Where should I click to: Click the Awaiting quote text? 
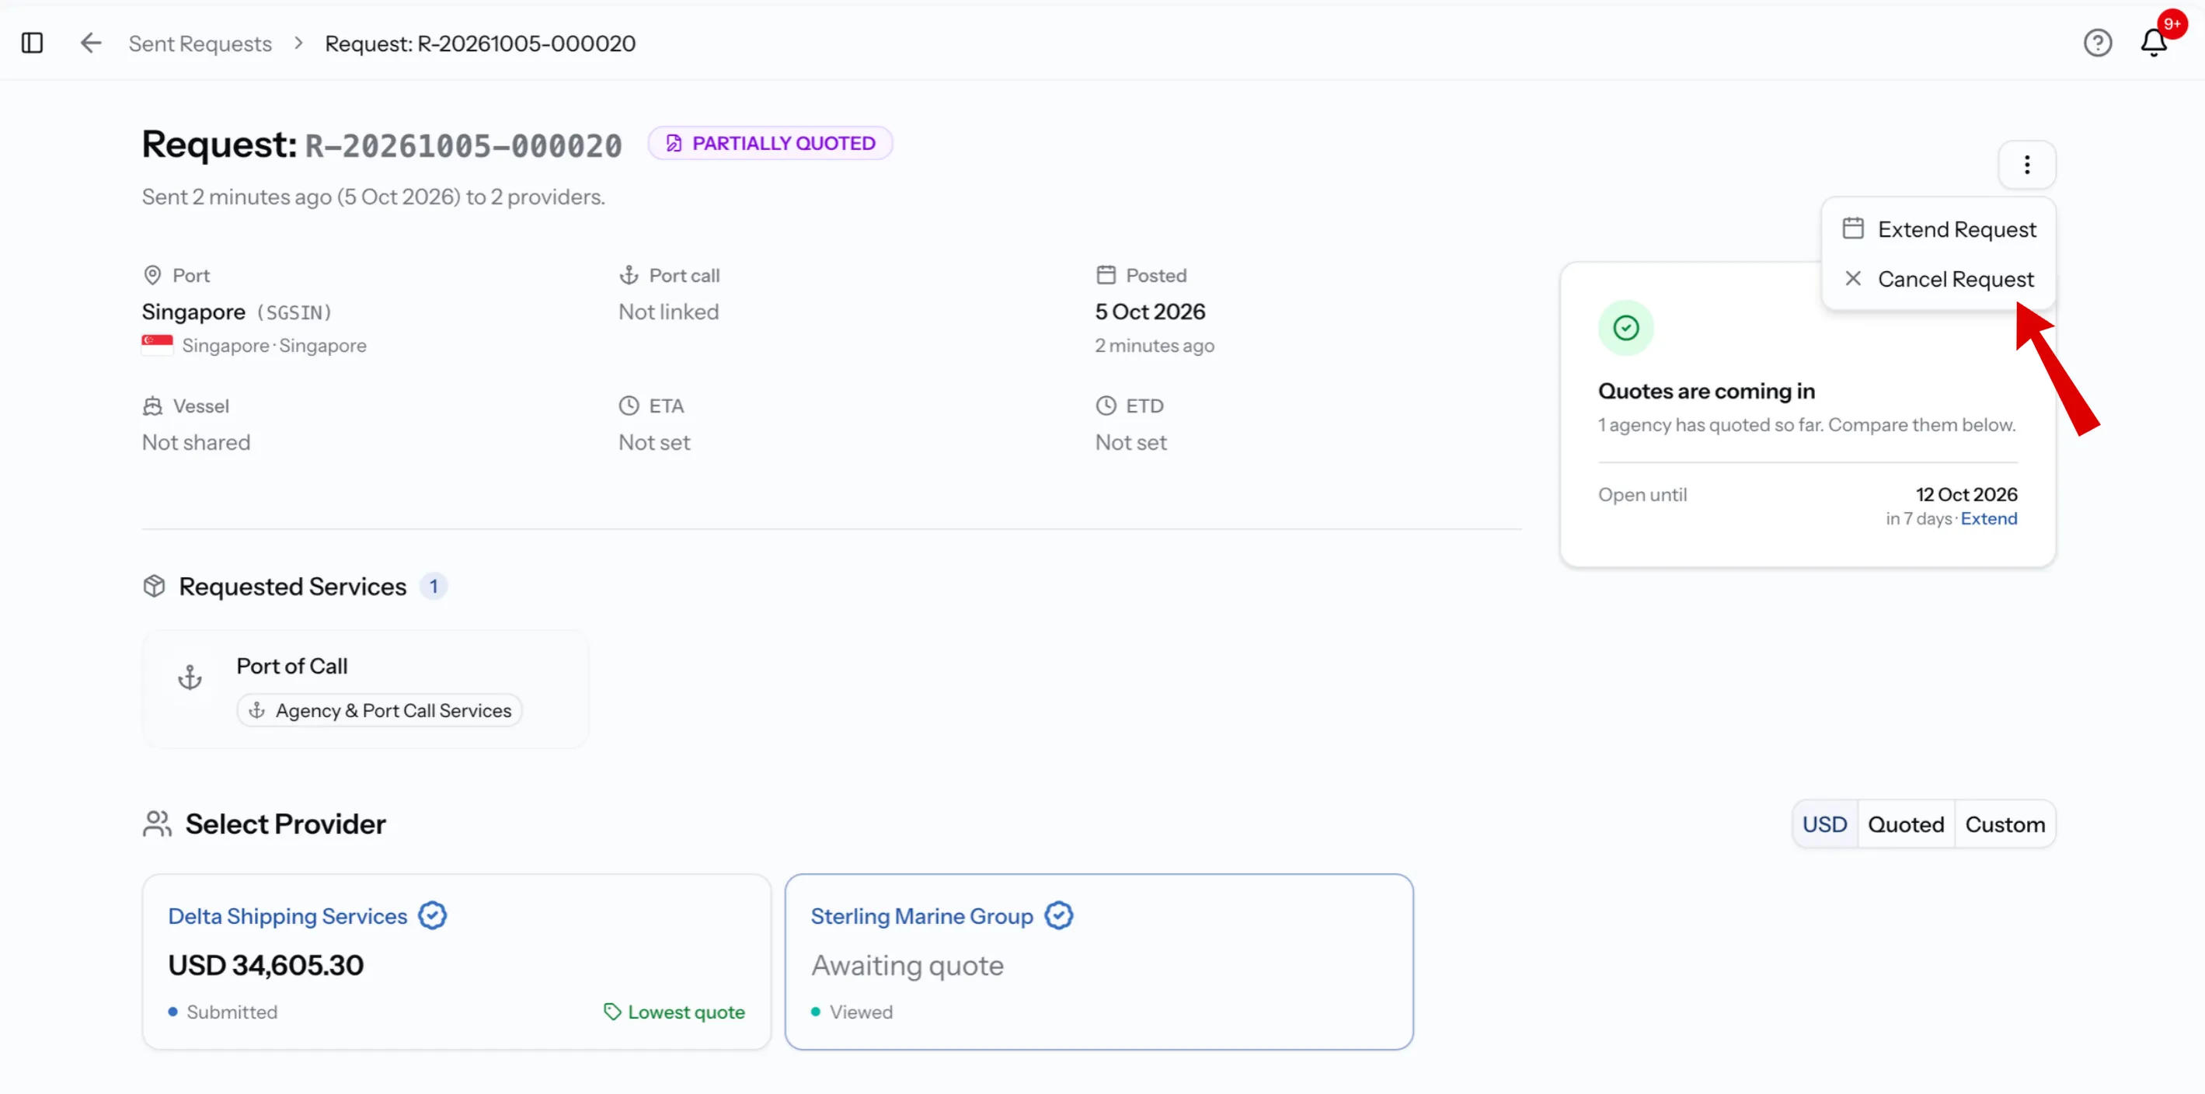pyautogui.click(x=907, y=966)
